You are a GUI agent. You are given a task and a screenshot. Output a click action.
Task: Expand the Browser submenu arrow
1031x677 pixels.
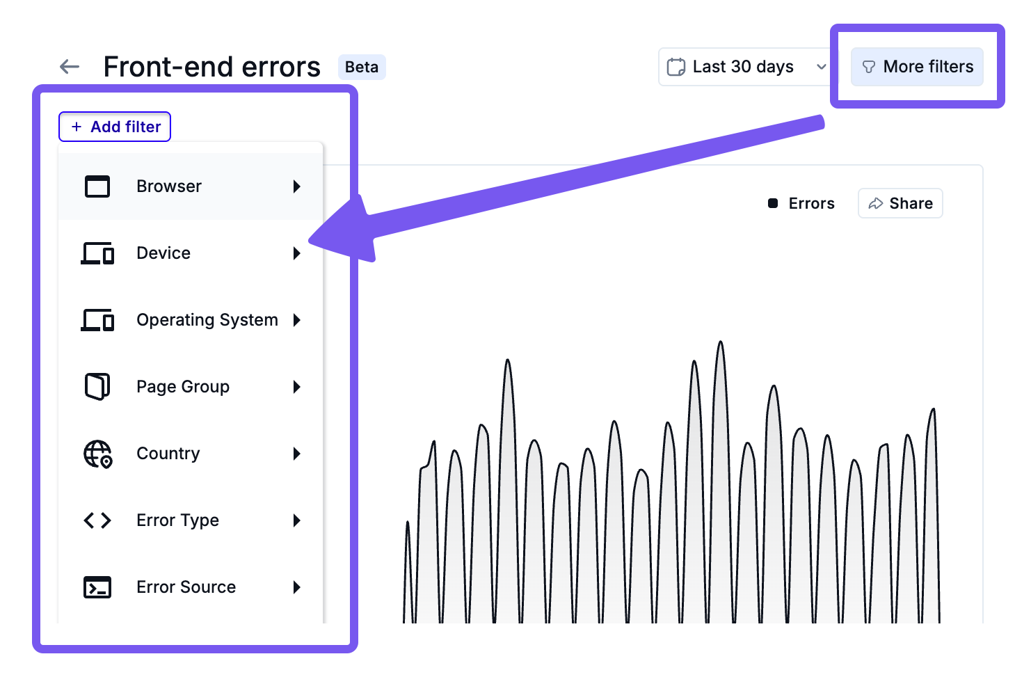[x=297, y=186]
